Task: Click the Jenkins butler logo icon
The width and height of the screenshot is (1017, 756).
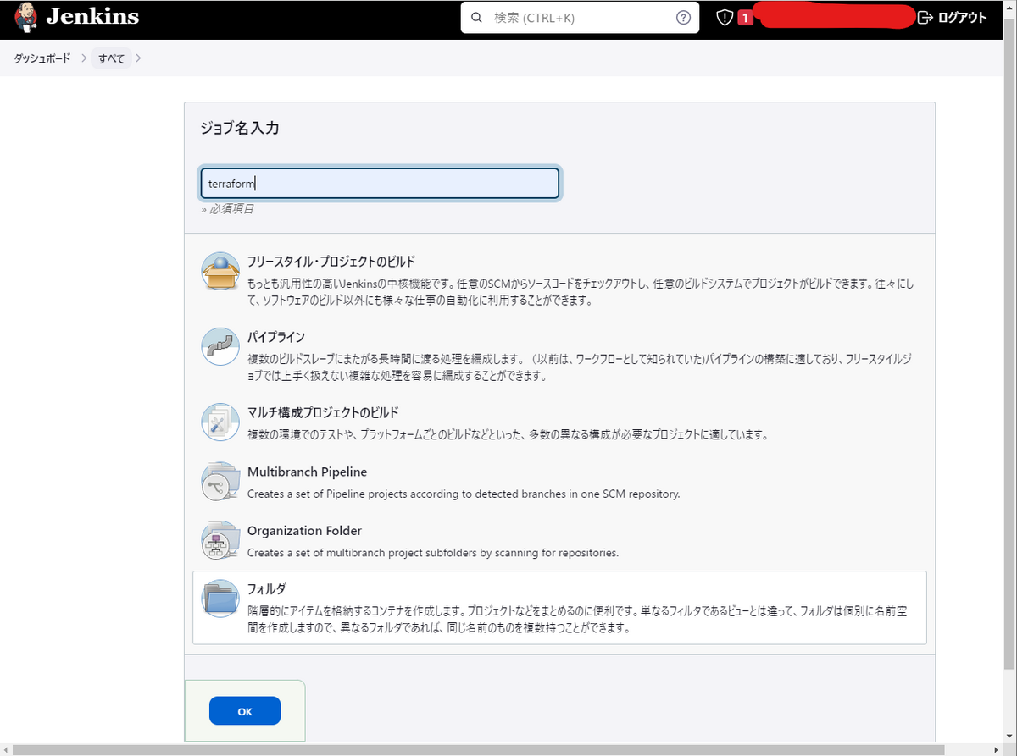Action: click(26, 17)
